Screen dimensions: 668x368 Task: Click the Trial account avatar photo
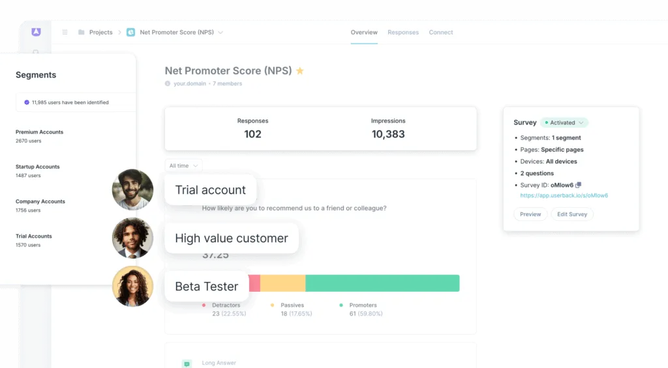[132, 190]
